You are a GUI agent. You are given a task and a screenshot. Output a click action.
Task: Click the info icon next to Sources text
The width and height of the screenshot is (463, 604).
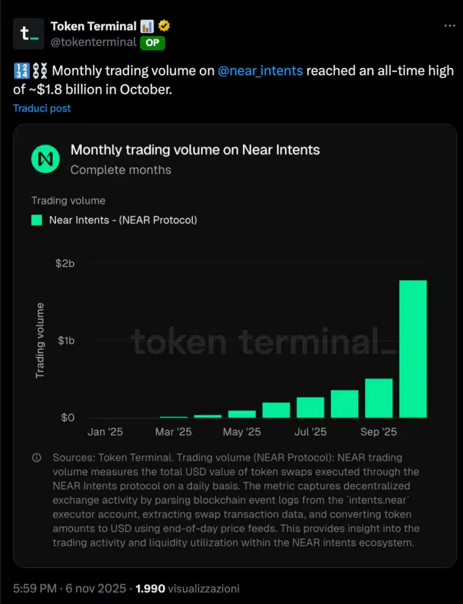36,458
